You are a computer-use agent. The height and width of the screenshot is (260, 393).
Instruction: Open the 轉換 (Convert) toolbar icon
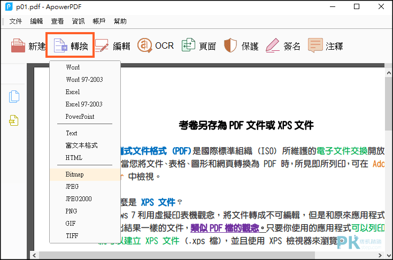pos(60,45)
